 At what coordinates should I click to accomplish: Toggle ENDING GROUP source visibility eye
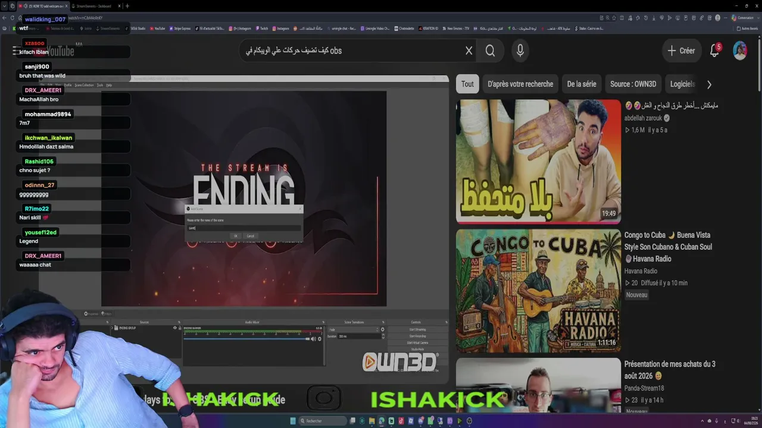pyautogui.click(x=175, y=328)
